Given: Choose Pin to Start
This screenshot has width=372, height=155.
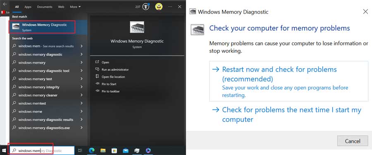Looking at the screenshot, I should coord(109,84).
